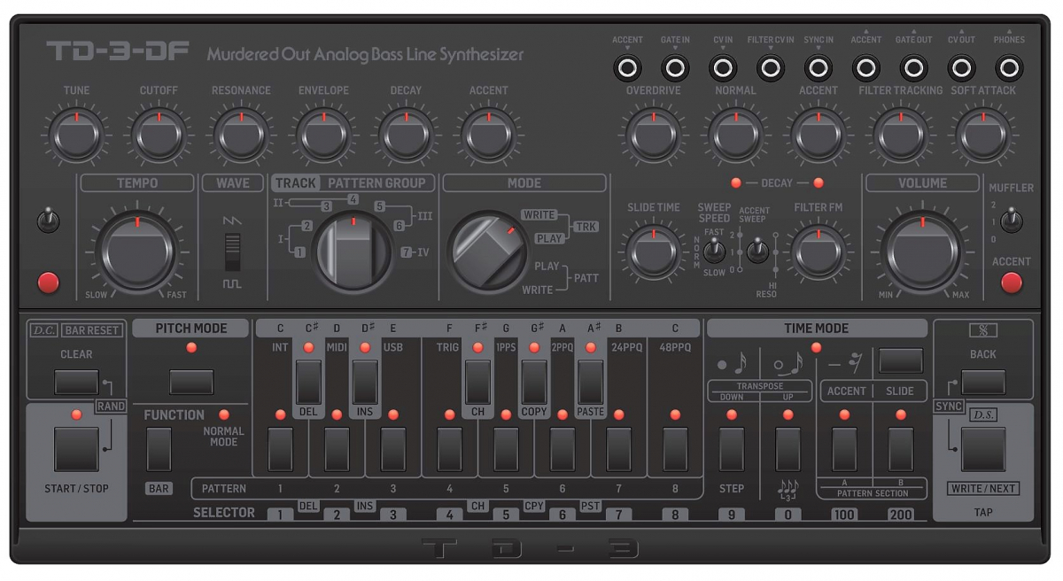Click the SYNC IN jack
Screen dimensions: 1063x581
click(x=818, y=66)
